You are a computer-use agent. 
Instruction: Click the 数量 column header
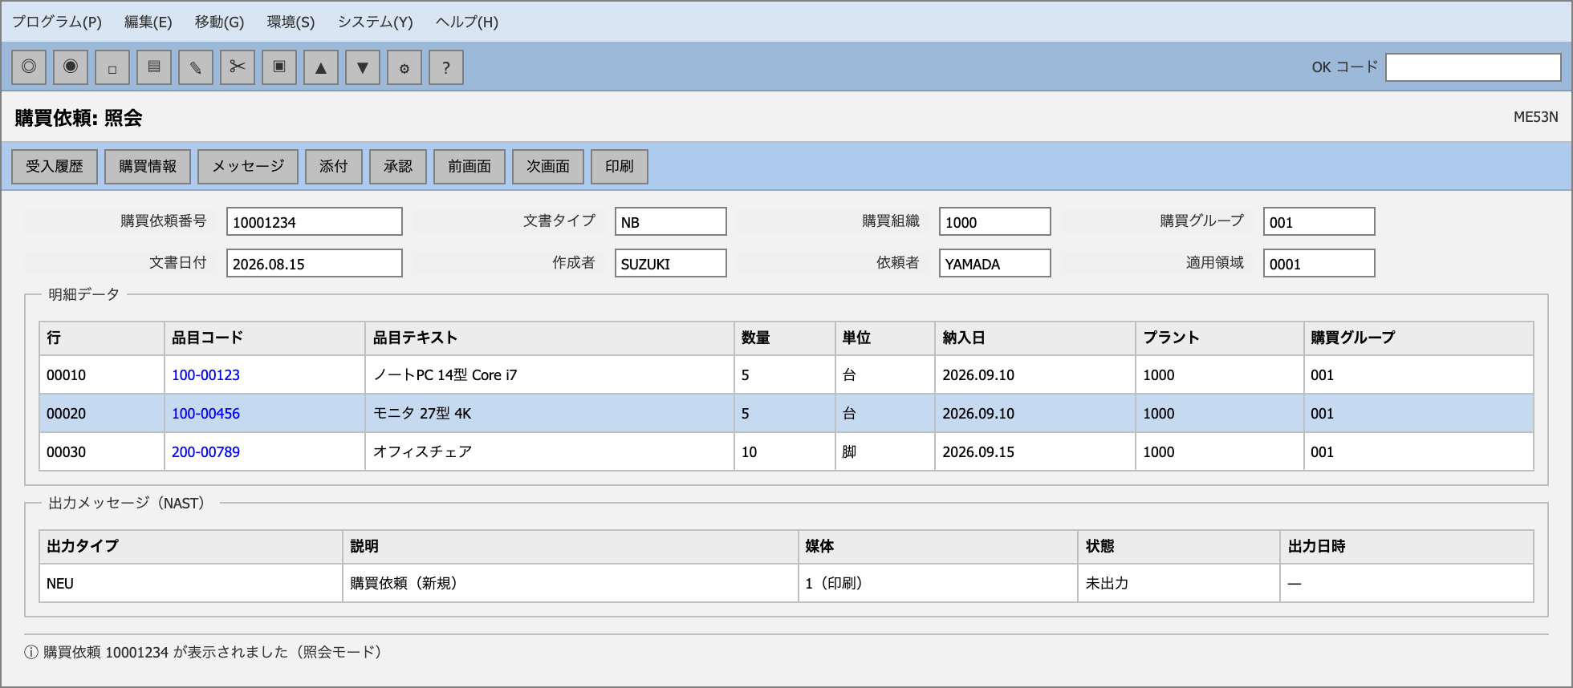point(785,338)
